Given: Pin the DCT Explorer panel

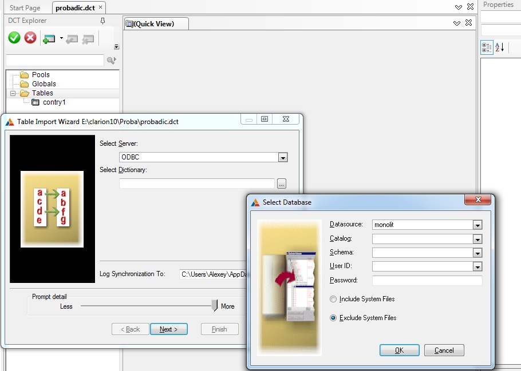Looking at the screenshot, I should click(102, 21).
